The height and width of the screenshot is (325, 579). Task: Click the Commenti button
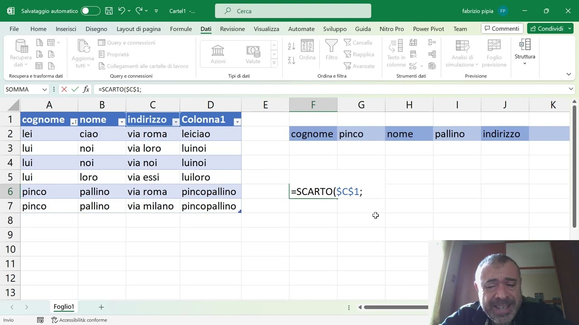tap(502, 28)
